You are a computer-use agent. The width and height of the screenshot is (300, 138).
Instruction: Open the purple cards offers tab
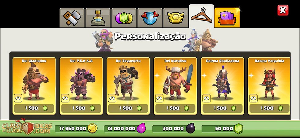pos(227,18)
